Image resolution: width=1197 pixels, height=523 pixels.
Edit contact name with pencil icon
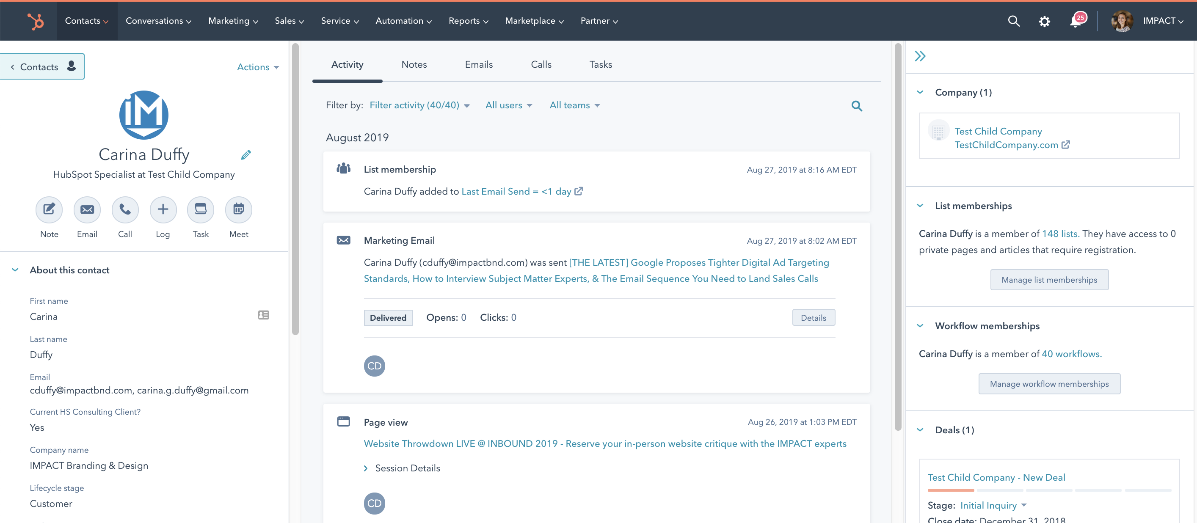[x=246, y=155]
